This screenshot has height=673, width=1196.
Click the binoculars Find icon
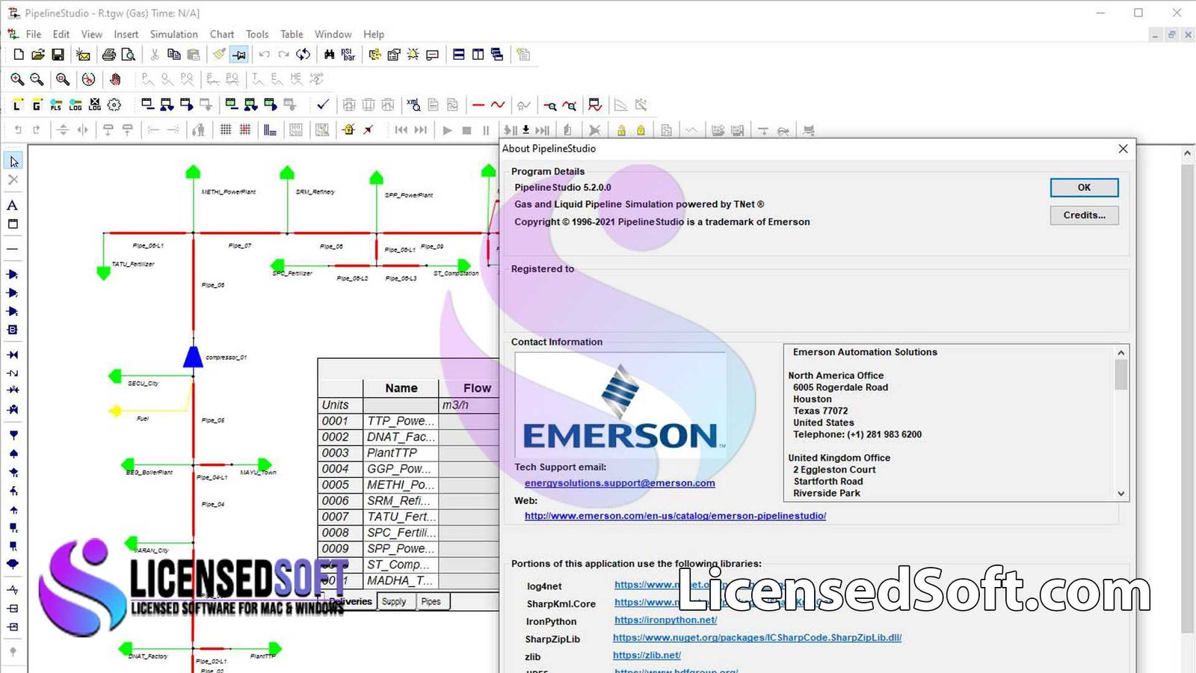(x=330, y=55)
